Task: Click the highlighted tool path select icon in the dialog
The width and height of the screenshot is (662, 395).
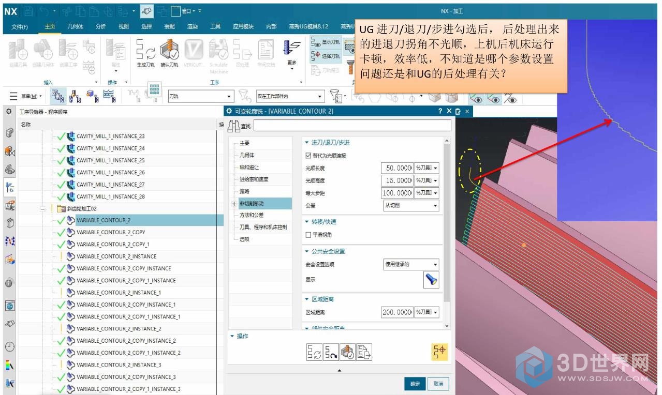Action: point(439,352)
